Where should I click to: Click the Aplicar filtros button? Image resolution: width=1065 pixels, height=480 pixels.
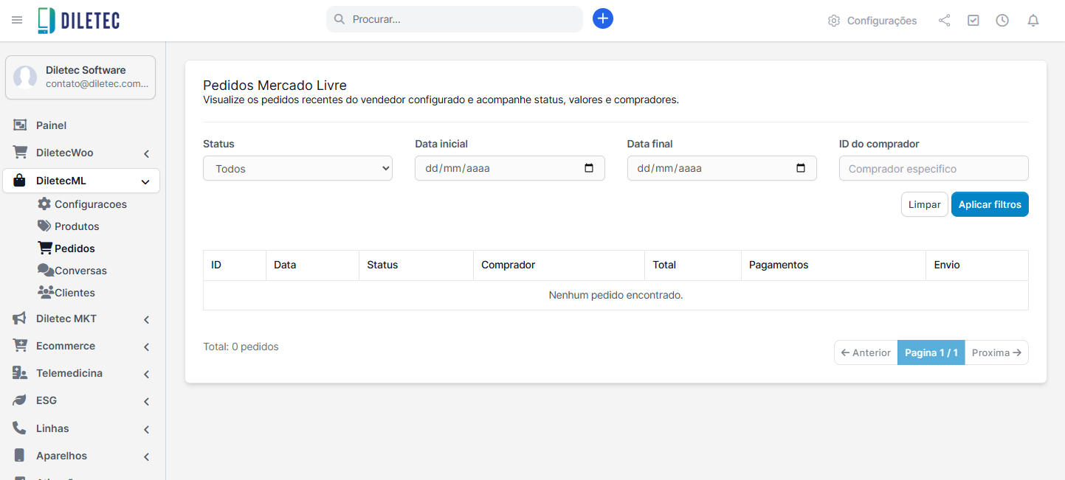click(989, 204)
